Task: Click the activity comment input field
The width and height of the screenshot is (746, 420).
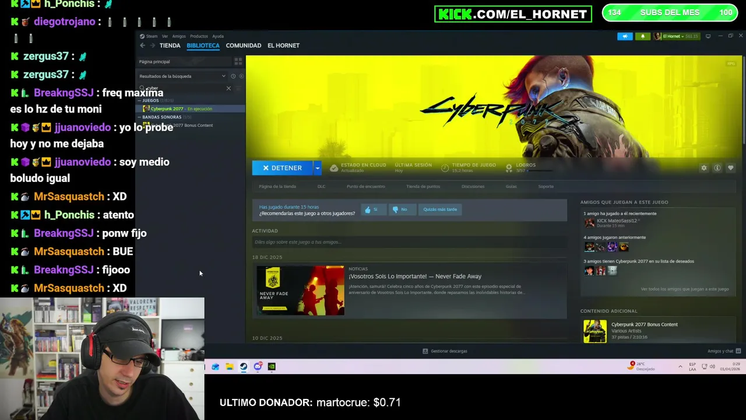Action: point(409,242)
